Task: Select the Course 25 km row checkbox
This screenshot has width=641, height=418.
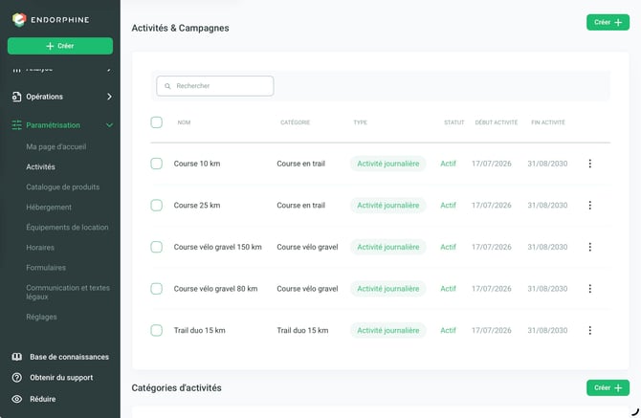Action: click(x=157, y=205)
